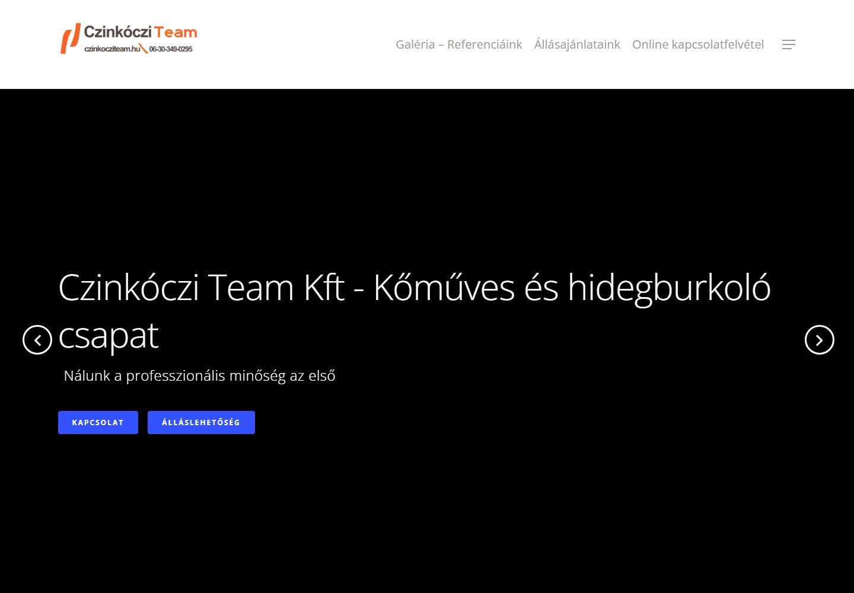This screenshot has width=854, height=593.
Task: Click the heading 'Czinkóczi Team Kft - Kőműves és hidegburkoló csapat'
Action: click(x=415, y=311)
